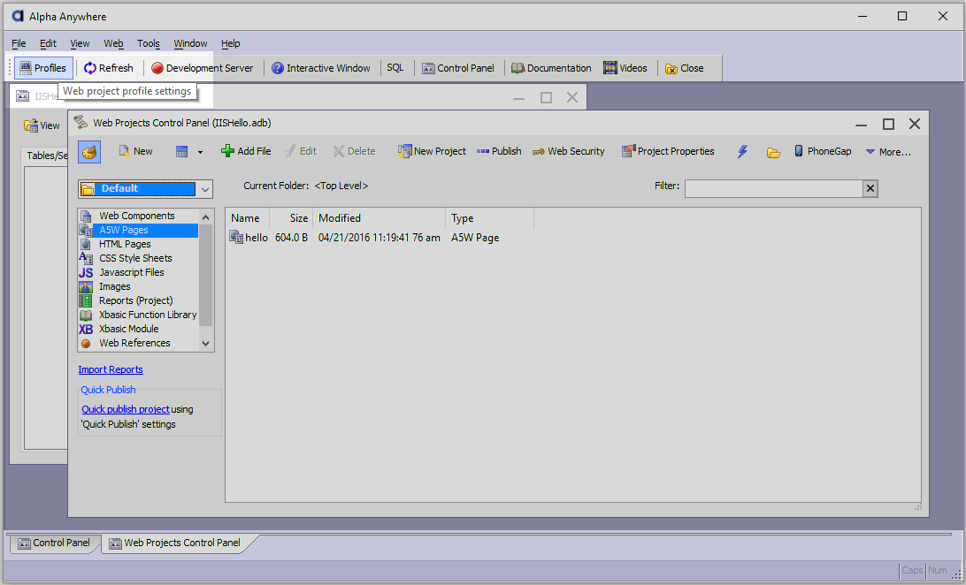Open the Window menu
Image resolution: width=966 pixels, height=585 pixels.
[x=190, y=43]
